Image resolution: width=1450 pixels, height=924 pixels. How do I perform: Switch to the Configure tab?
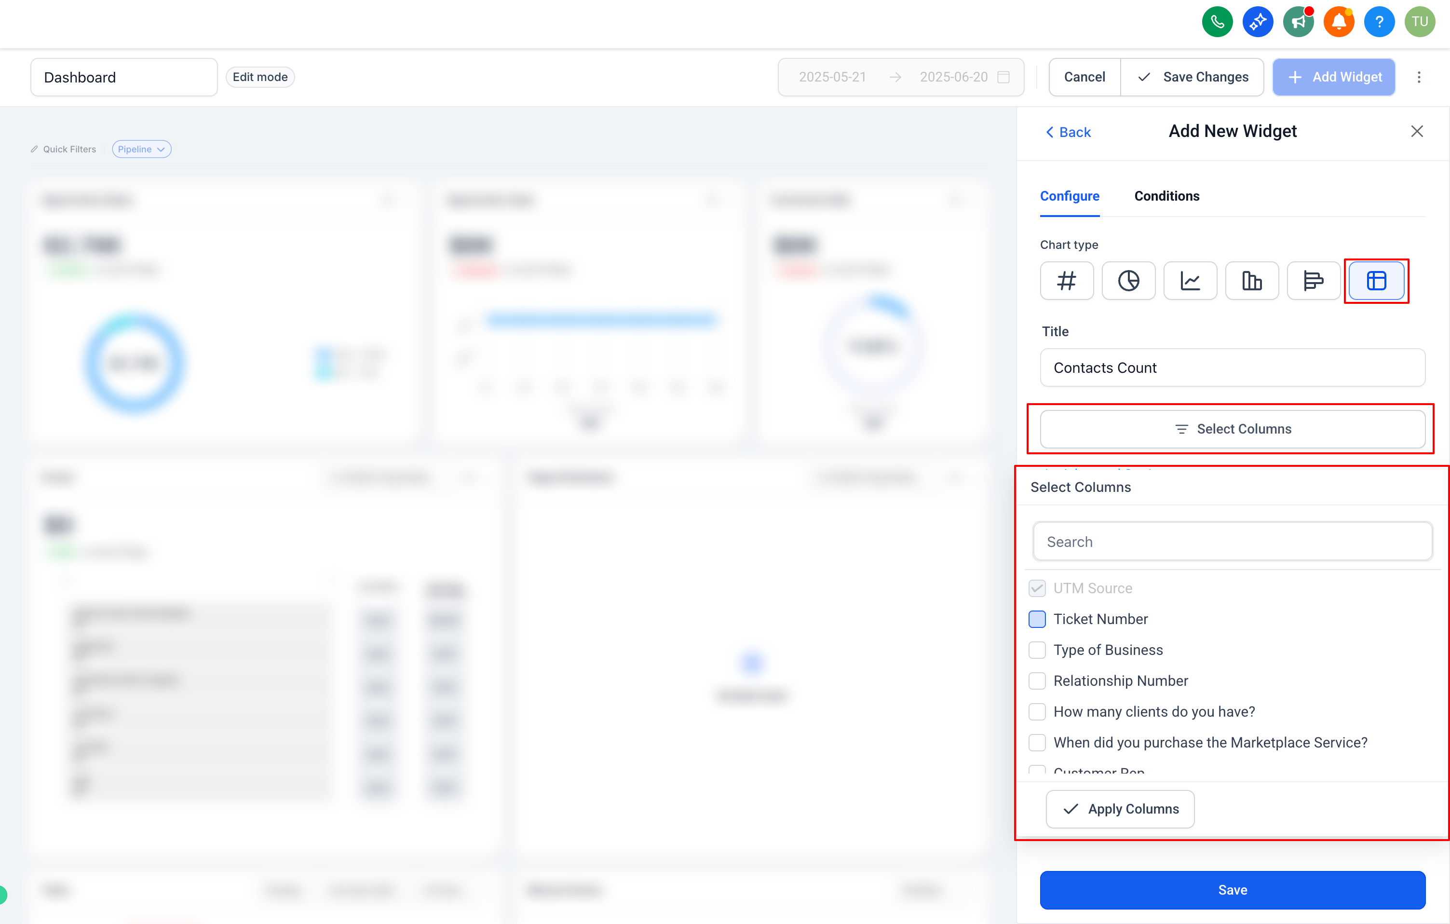tap(1070, 196)
